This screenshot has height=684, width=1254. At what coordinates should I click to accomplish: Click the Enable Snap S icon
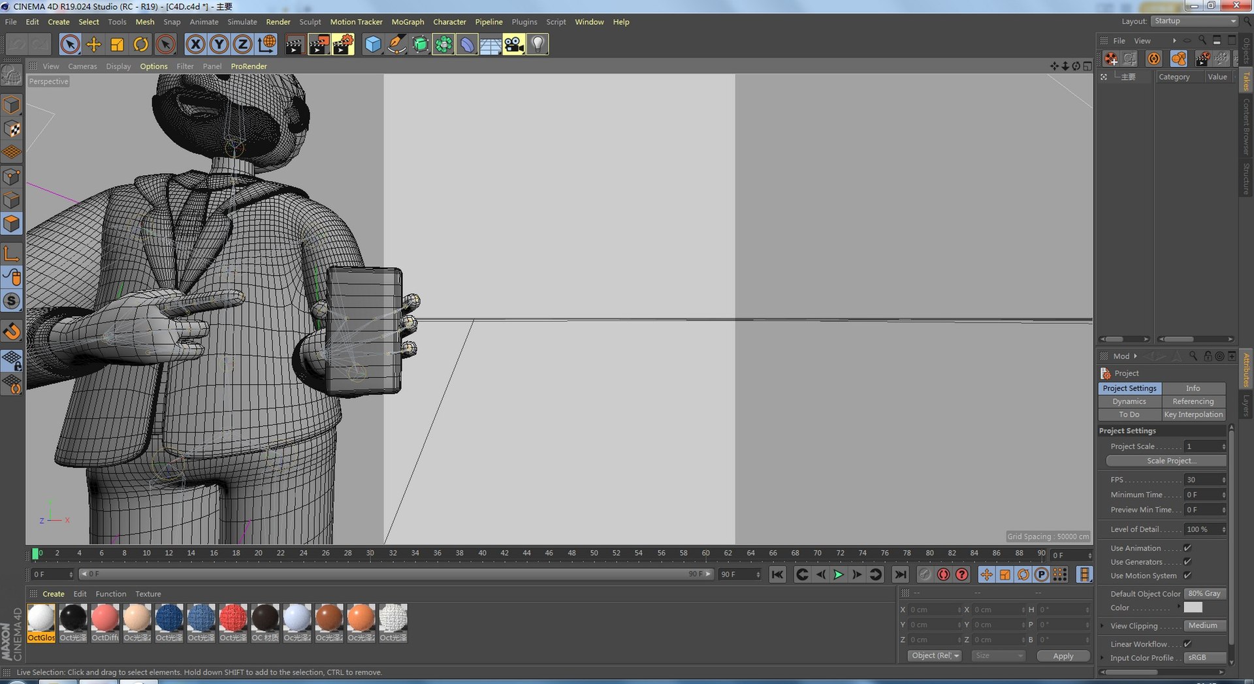[x=12, y=301]
